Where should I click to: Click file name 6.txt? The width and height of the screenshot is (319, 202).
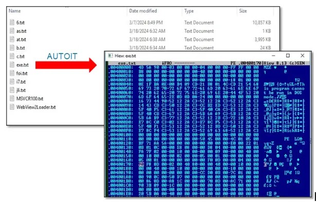(21, 23)
